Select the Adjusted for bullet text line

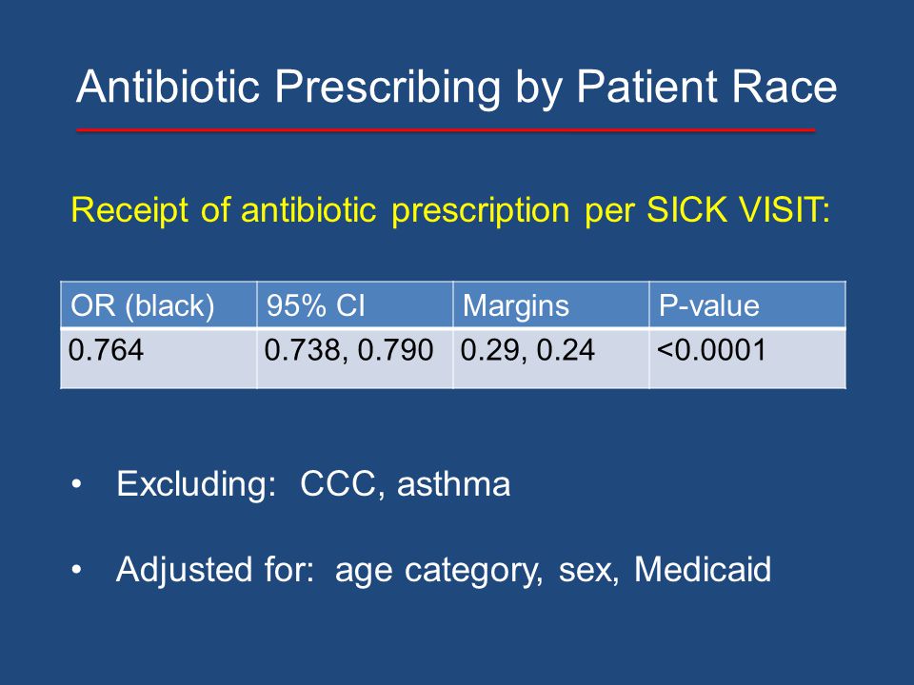[x=444, y=570]
